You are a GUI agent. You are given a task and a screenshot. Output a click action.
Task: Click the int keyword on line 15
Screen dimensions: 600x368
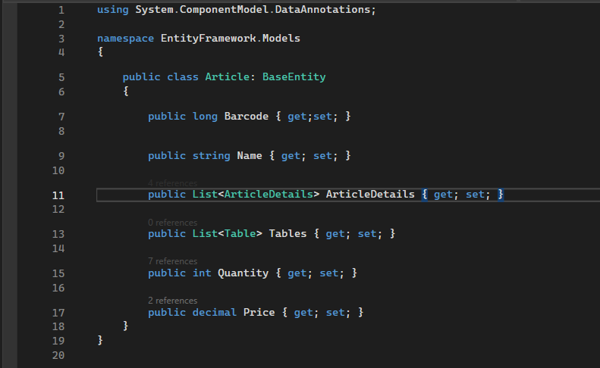pyautogui.click(x=202, y=273)
